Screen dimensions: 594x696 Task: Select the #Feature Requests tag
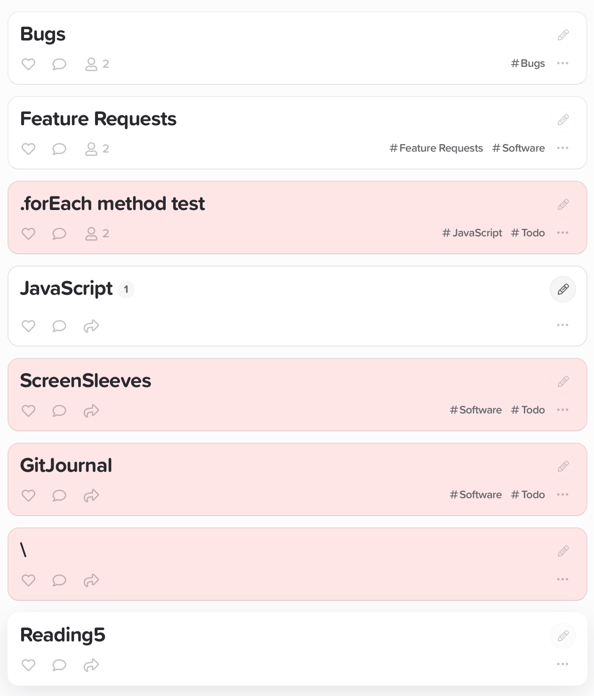point(436,148)
